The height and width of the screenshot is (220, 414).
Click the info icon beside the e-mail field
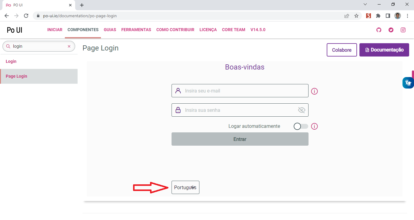[314, 91]
